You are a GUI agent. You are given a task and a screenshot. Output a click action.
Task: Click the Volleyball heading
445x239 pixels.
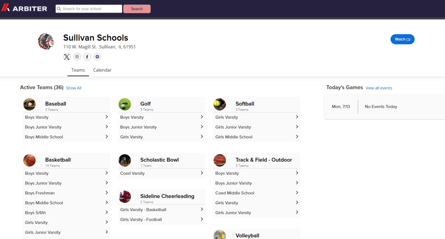point(247,236)
